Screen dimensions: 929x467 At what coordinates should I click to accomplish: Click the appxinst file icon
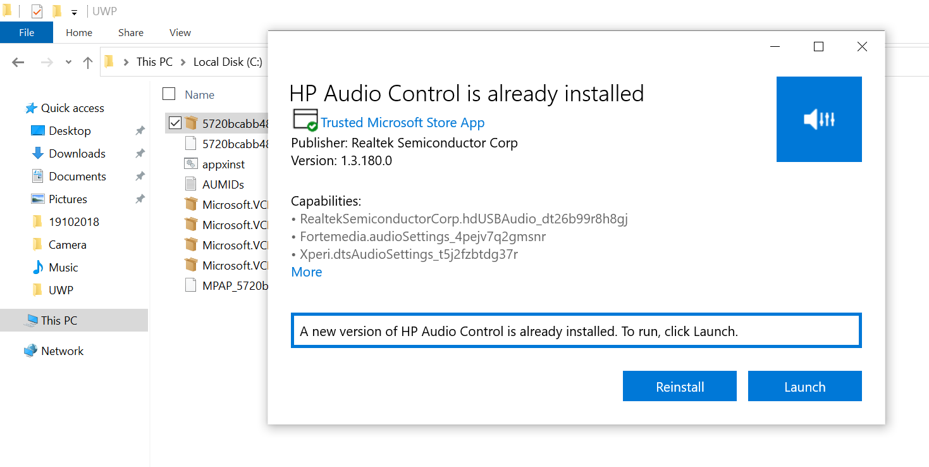190,164
